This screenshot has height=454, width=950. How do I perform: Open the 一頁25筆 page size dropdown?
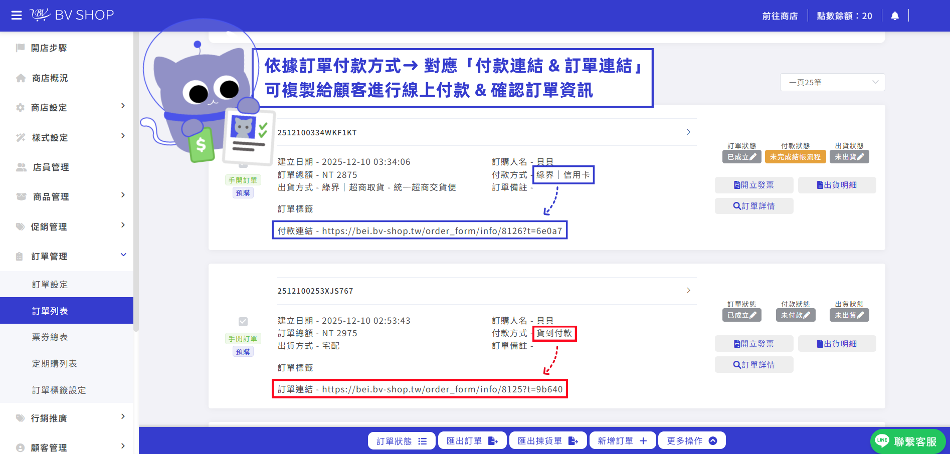[832, 82]
